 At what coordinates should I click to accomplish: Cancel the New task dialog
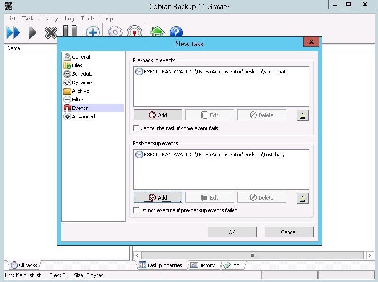point(289,232)
